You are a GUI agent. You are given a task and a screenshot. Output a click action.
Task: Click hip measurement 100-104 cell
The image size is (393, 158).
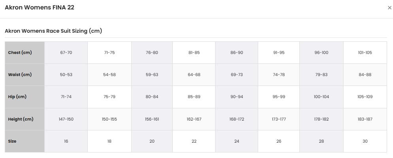click(321, 97)
